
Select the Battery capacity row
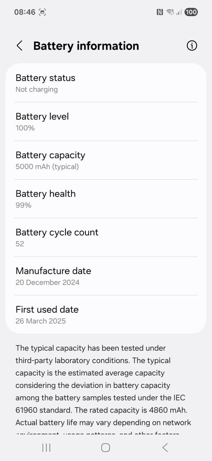(106, 160)
